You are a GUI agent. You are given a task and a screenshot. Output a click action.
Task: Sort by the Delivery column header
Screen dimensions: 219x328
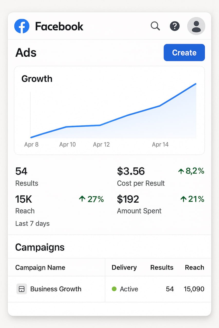pos(124,268)
